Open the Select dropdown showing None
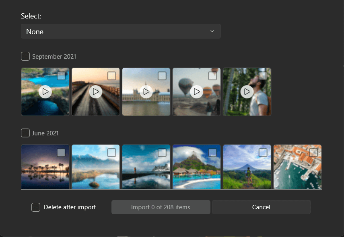 click(x=121, y=31)
